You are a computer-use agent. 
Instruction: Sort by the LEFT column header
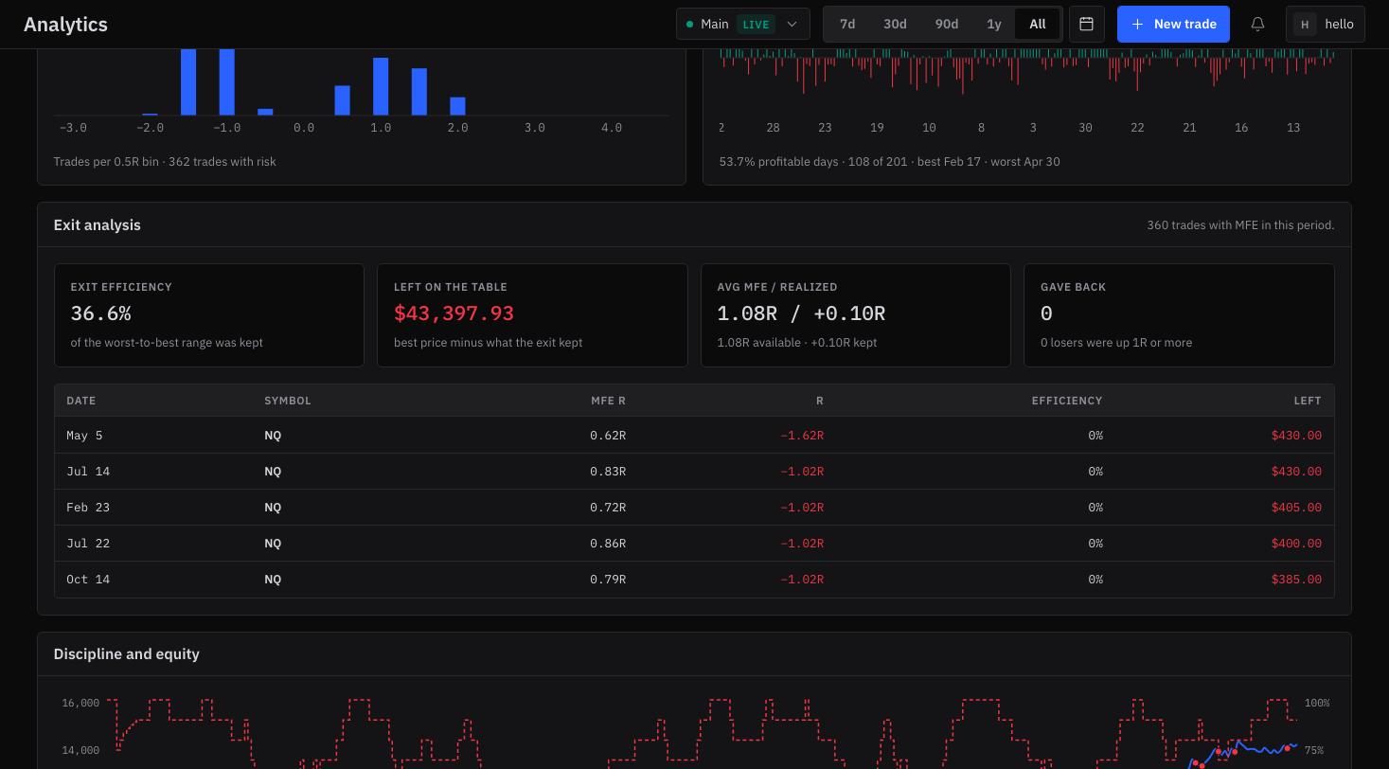point(1308,401)
